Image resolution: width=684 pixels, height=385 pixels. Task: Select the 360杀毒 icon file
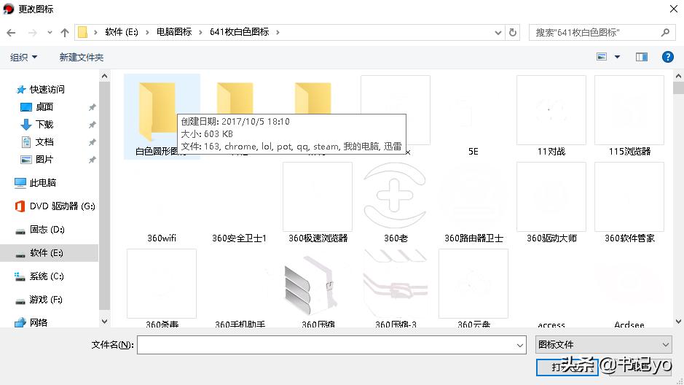click(x=162, y=288)
